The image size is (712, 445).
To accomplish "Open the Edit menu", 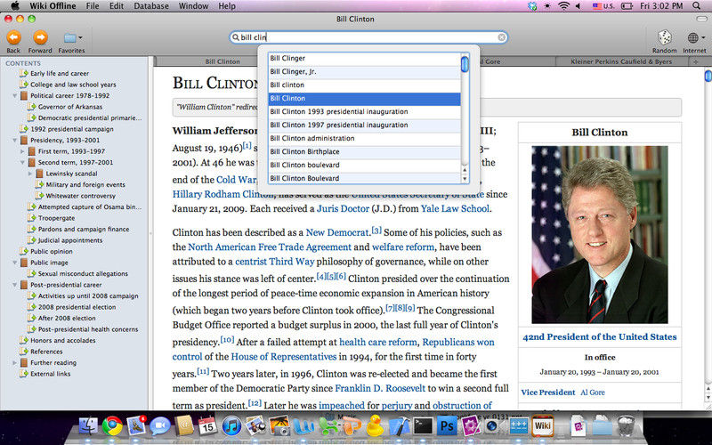I will point(117,6).
